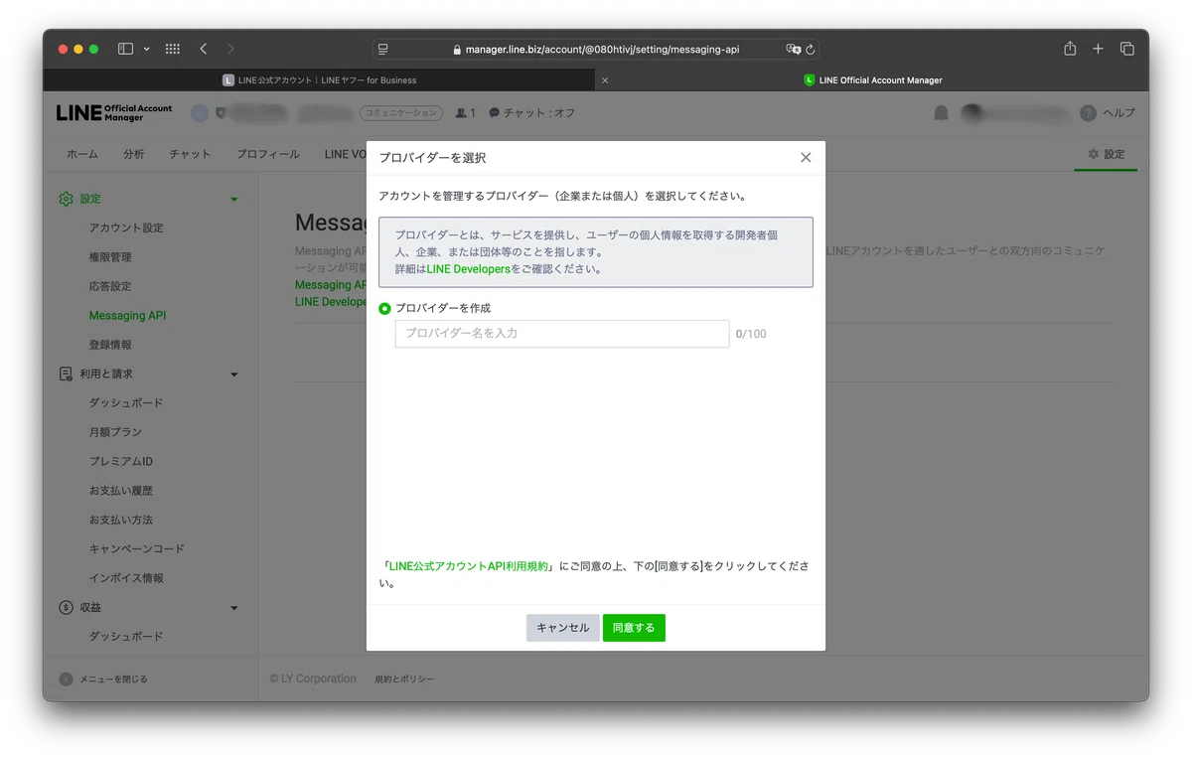
Task: Open Safari tab overview grid icon
Action: click(172, 49)
